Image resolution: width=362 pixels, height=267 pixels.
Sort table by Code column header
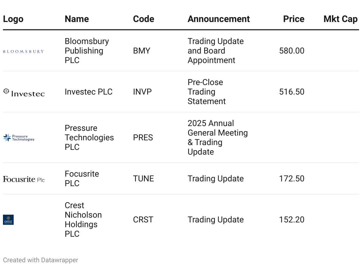(144, 19)
